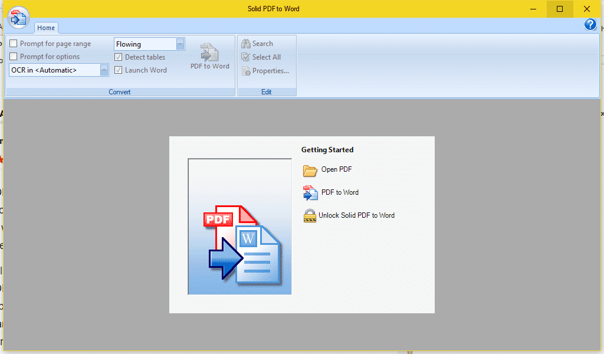
Task: Click the Search binoculars icon
Action: tap(246, 44)
